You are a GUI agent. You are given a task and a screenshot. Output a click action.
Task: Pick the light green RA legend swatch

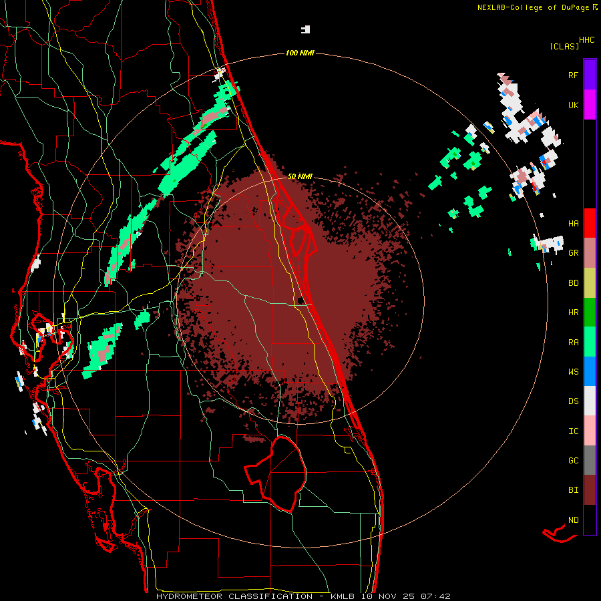[x=590, y=342]
